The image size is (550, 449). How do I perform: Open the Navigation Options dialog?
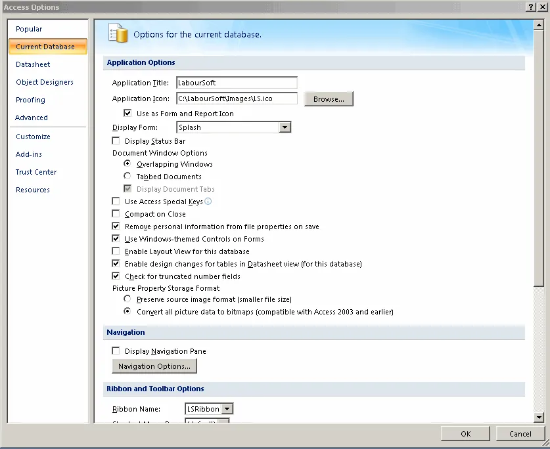154,366
